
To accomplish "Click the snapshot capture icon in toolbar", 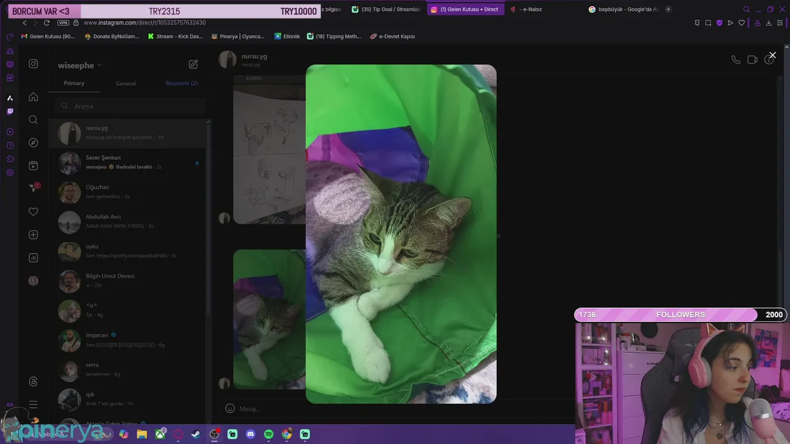I will coord(708,23).
